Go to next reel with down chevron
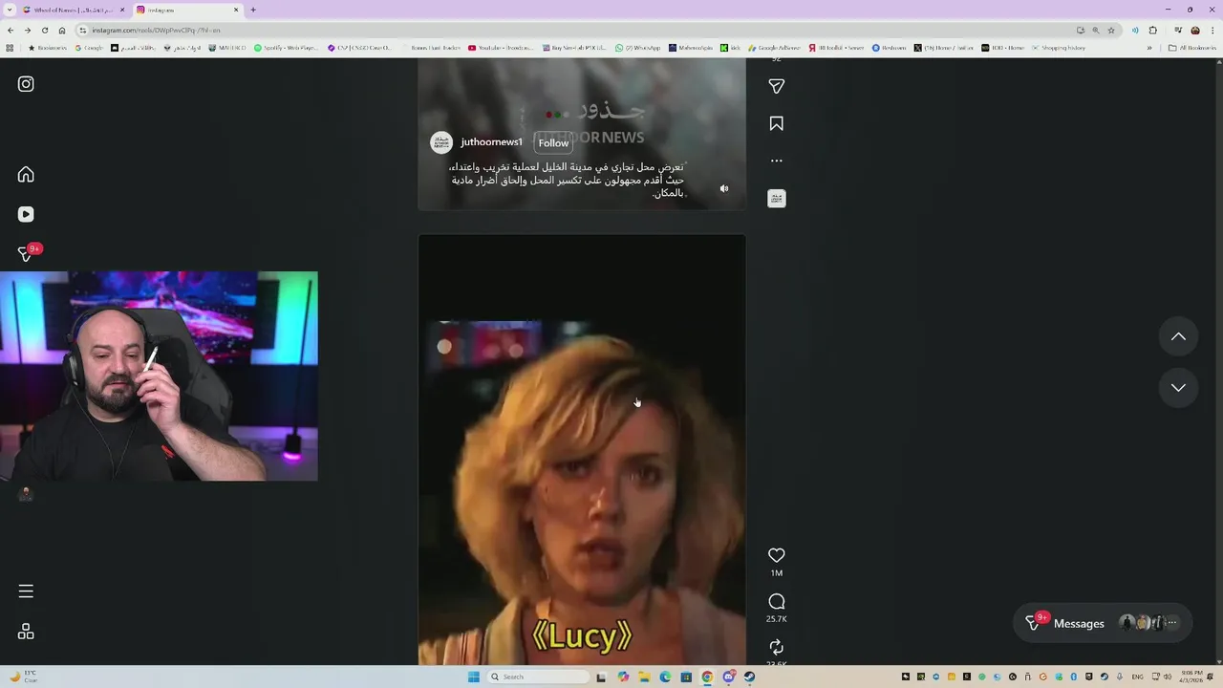This screenshot has width=1223, height=688. coord(1178,387)
